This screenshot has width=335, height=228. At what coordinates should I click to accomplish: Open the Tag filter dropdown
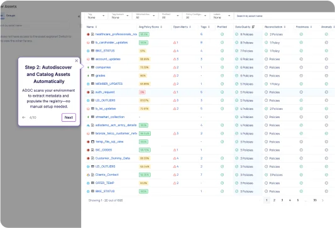(96, 16)
